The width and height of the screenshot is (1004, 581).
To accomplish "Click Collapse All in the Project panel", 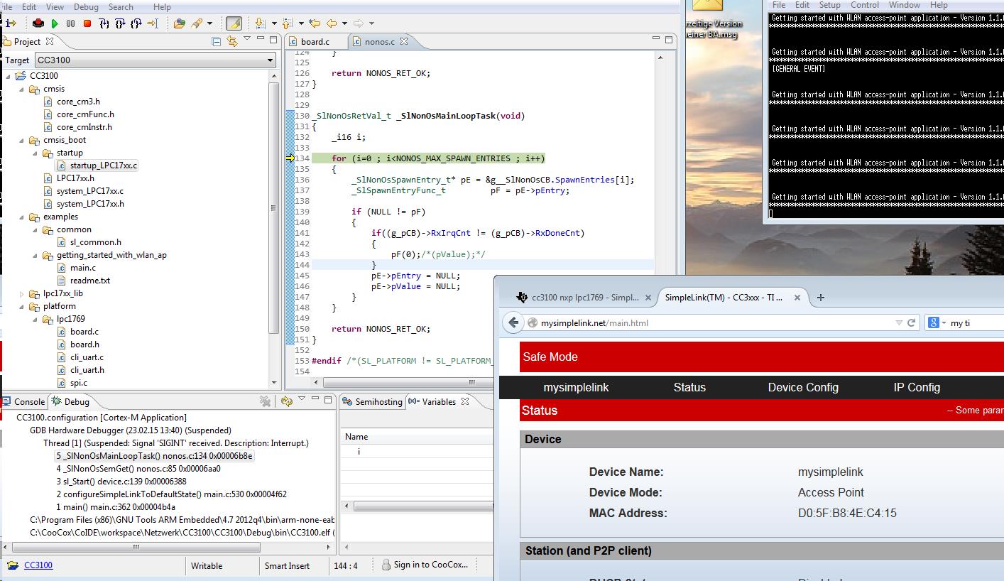I will (x=216, y=42).
